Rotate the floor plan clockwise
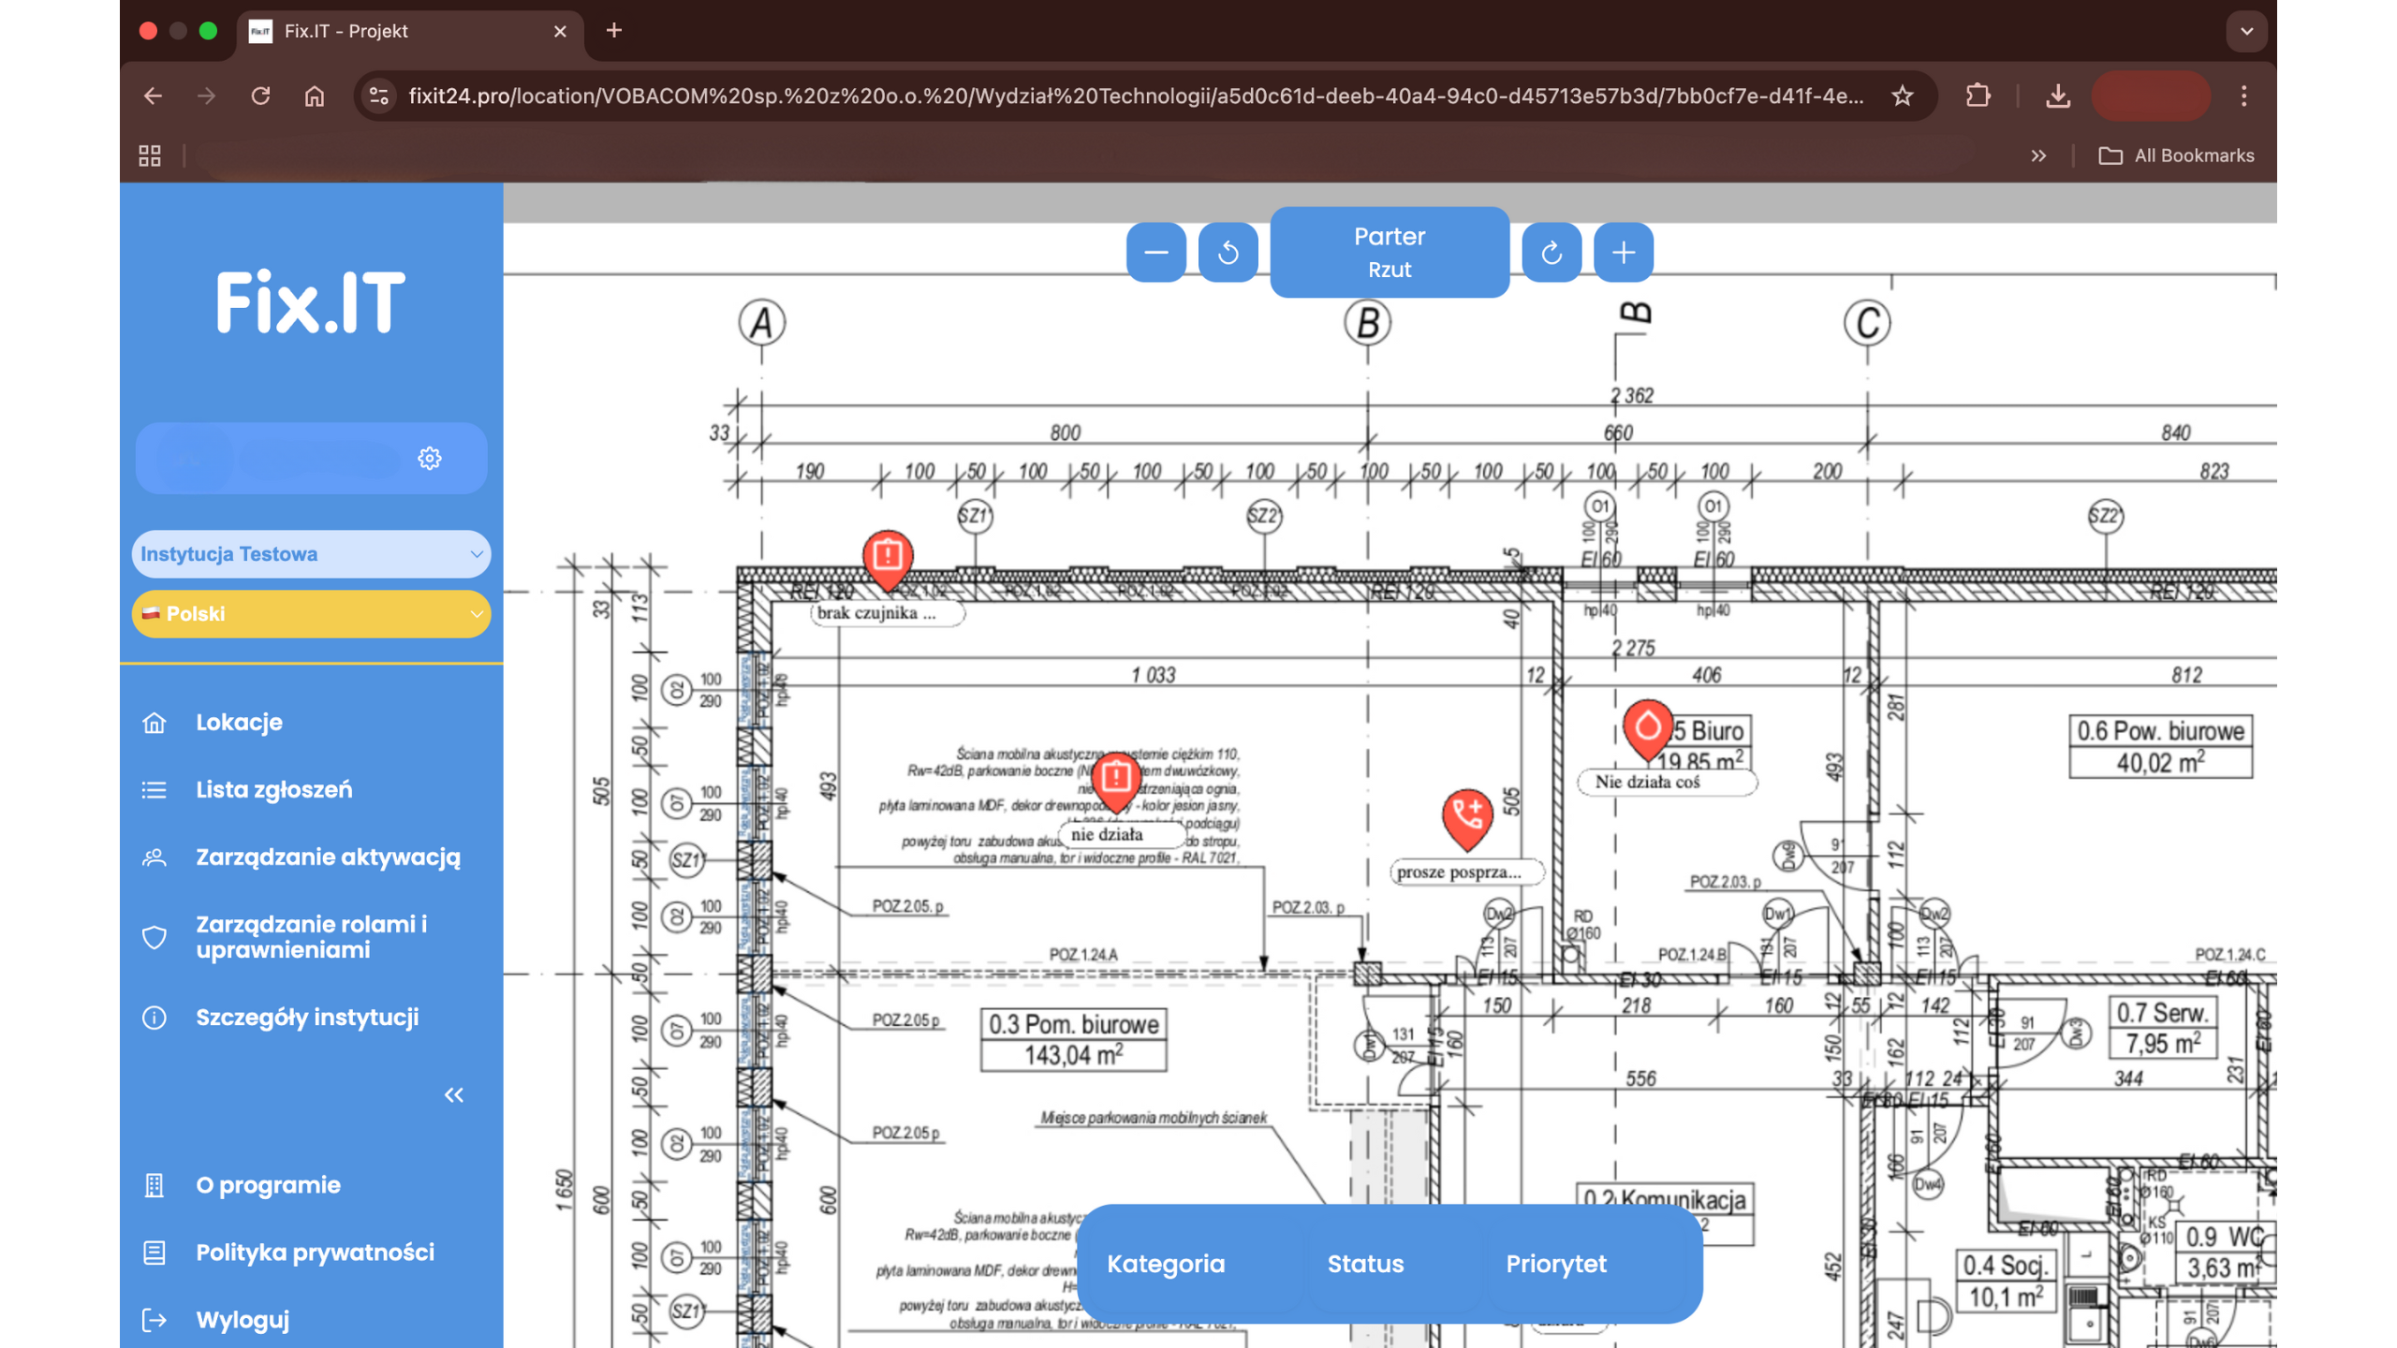The width and height of the screenshot is (2397, 1348). 1551,252
